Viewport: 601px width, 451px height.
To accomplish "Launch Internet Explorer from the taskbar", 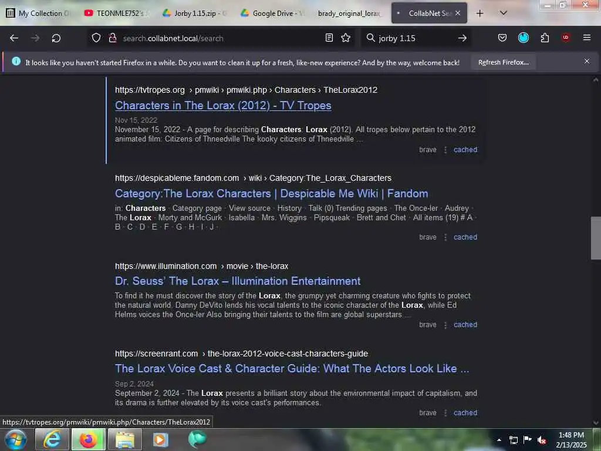I will click(x=52, y=439).
